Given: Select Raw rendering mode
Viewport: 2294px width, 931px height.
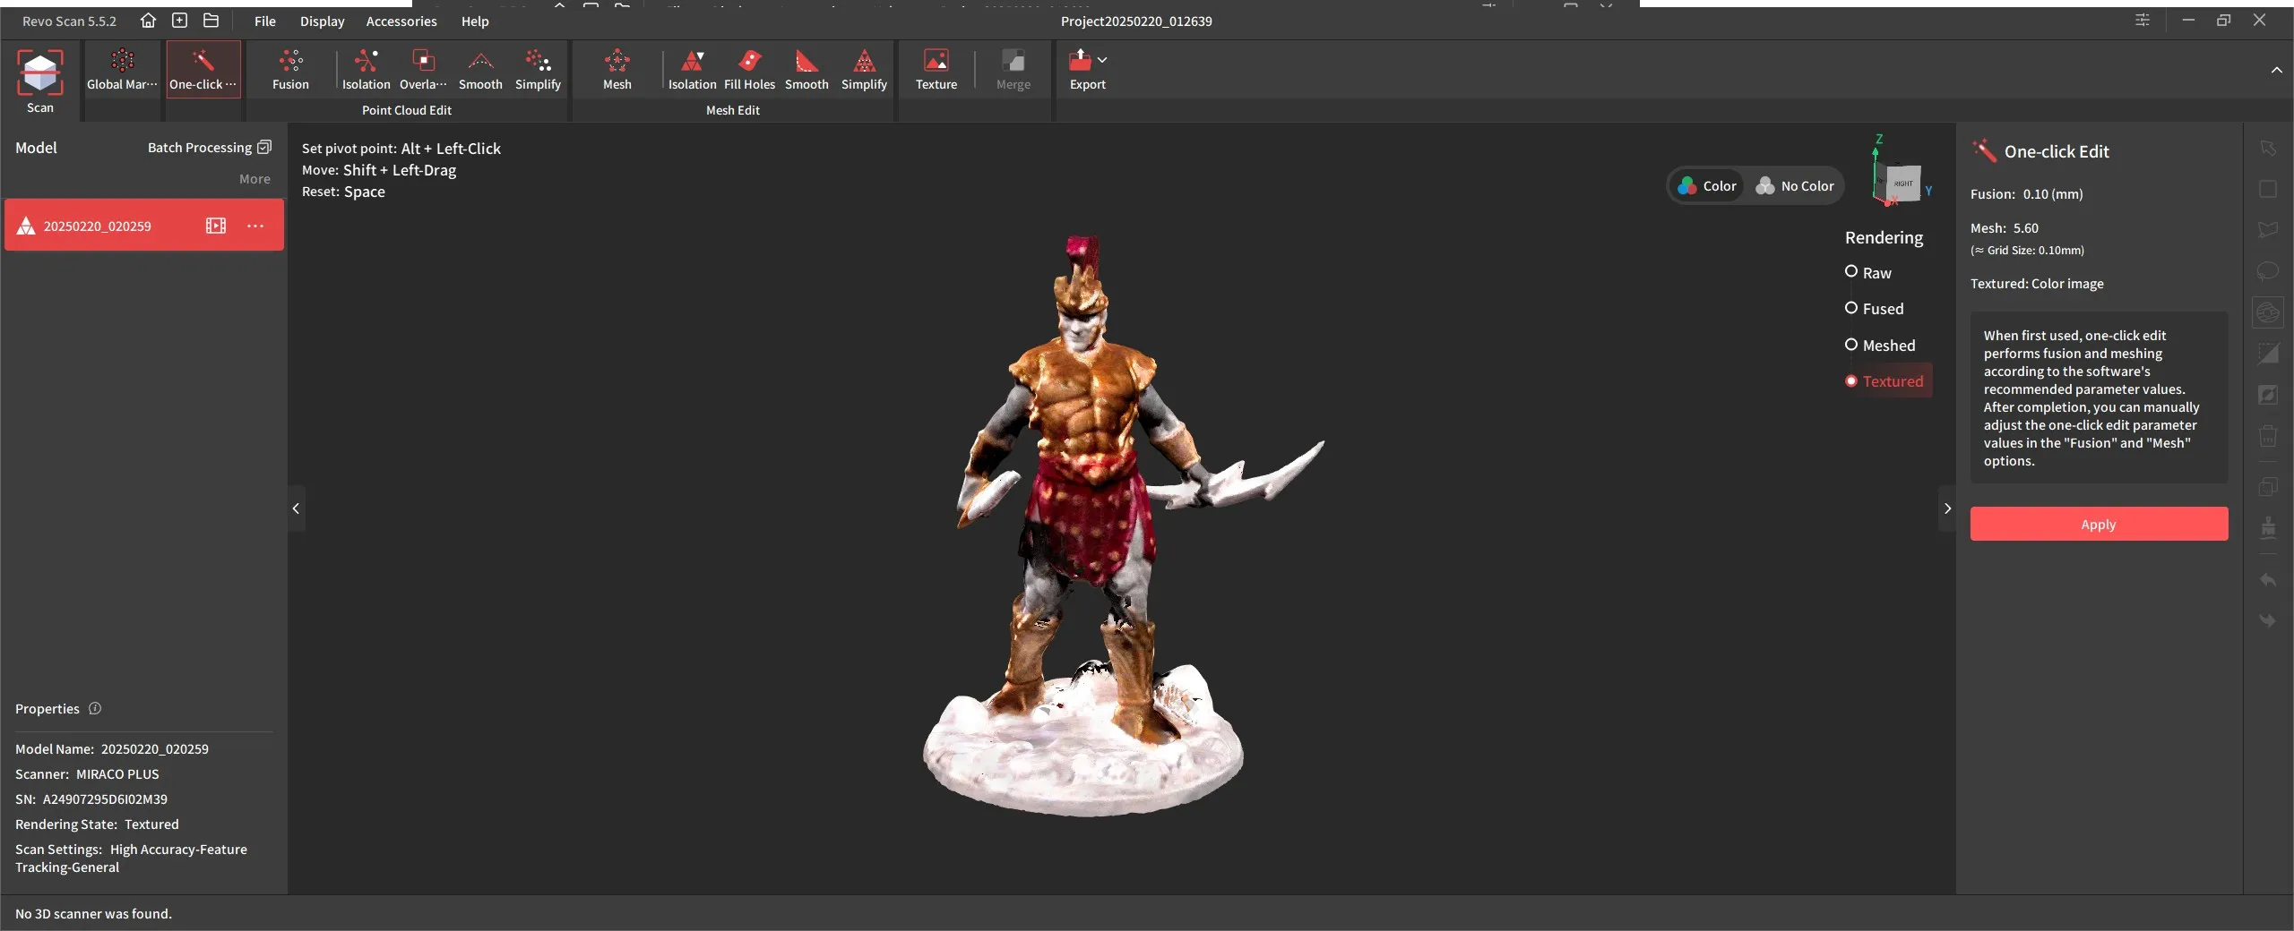Looking at the screenshot, I should [x=1868, y=272].
